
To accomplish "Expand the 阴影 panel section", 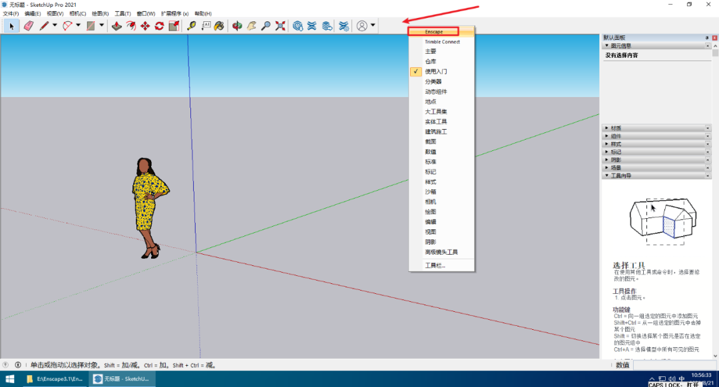I will point(652,160).
